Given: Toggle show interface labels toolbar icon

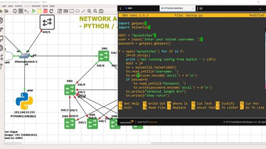Looking at the screenshot, I should (x=21, y=11).
